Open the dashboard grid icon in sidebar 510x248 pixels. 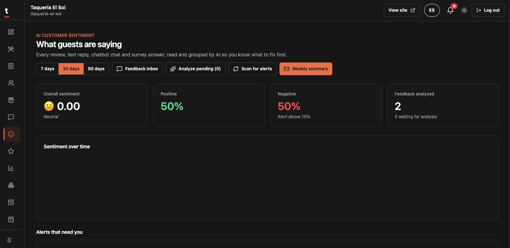(x=11, y=32)
